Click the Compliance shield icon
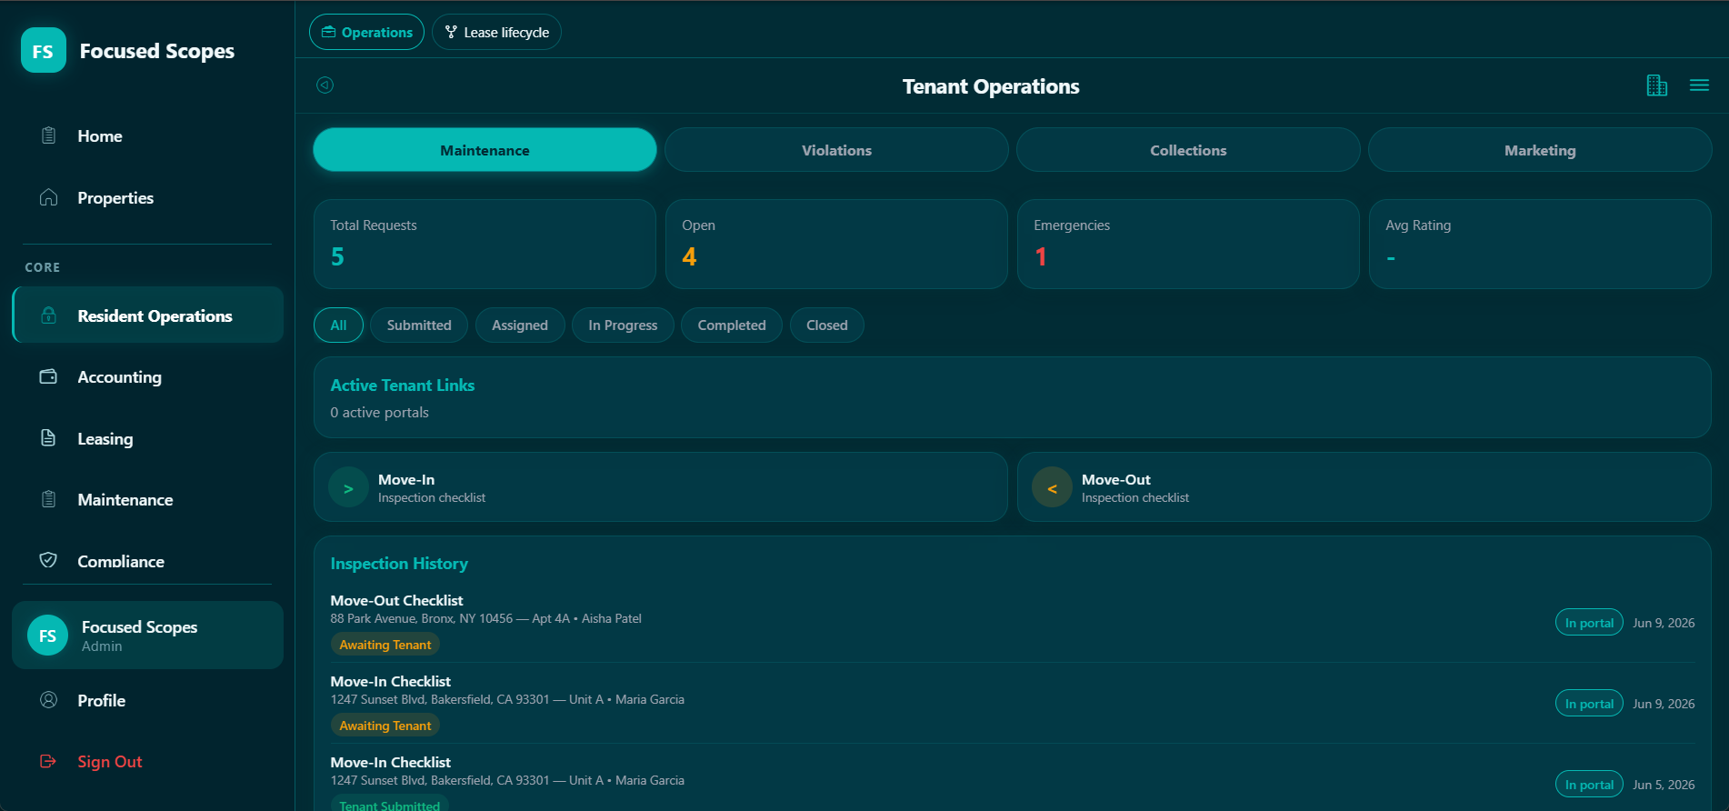The height and width of the screenshot is (811, 1729). tap(49, 561)
